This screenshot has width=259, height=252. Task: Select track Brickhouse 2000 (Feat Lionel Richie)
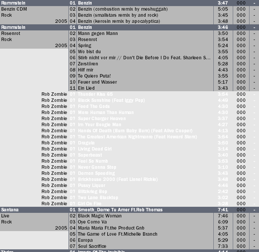point(118,179)
